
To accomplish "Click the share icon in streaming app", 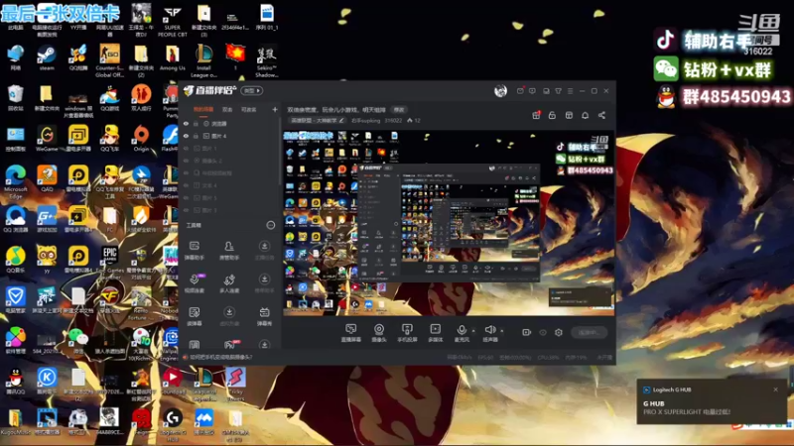I will 601,115.
